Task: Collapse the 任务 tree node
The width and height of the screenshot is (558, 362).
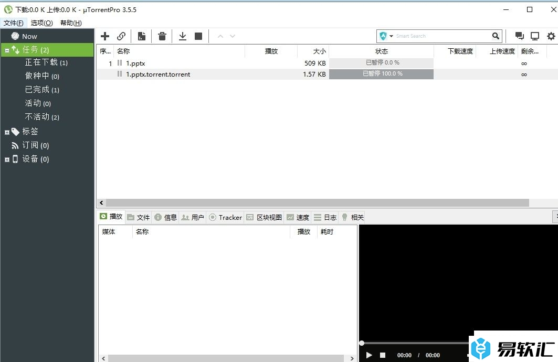Action: pos(7,50)
